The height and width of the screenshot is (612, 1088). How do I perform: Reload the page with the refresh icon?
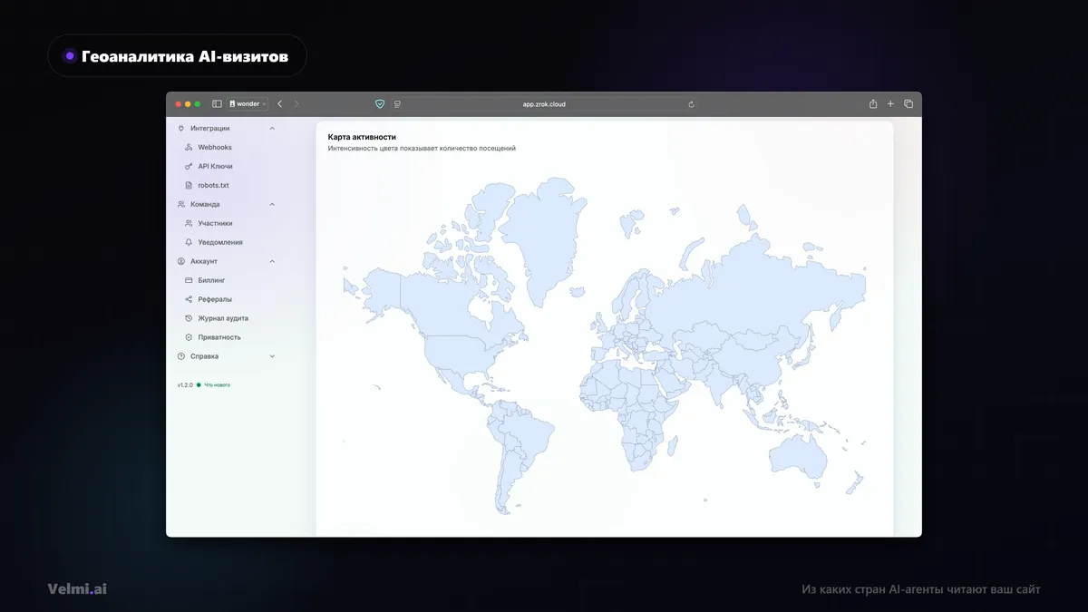(x=691, y=104)
